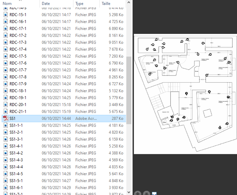Viewport: 237px width, 195px height.
Task: Click the size value '4 961 Ko'
Action: click(116, 70)
